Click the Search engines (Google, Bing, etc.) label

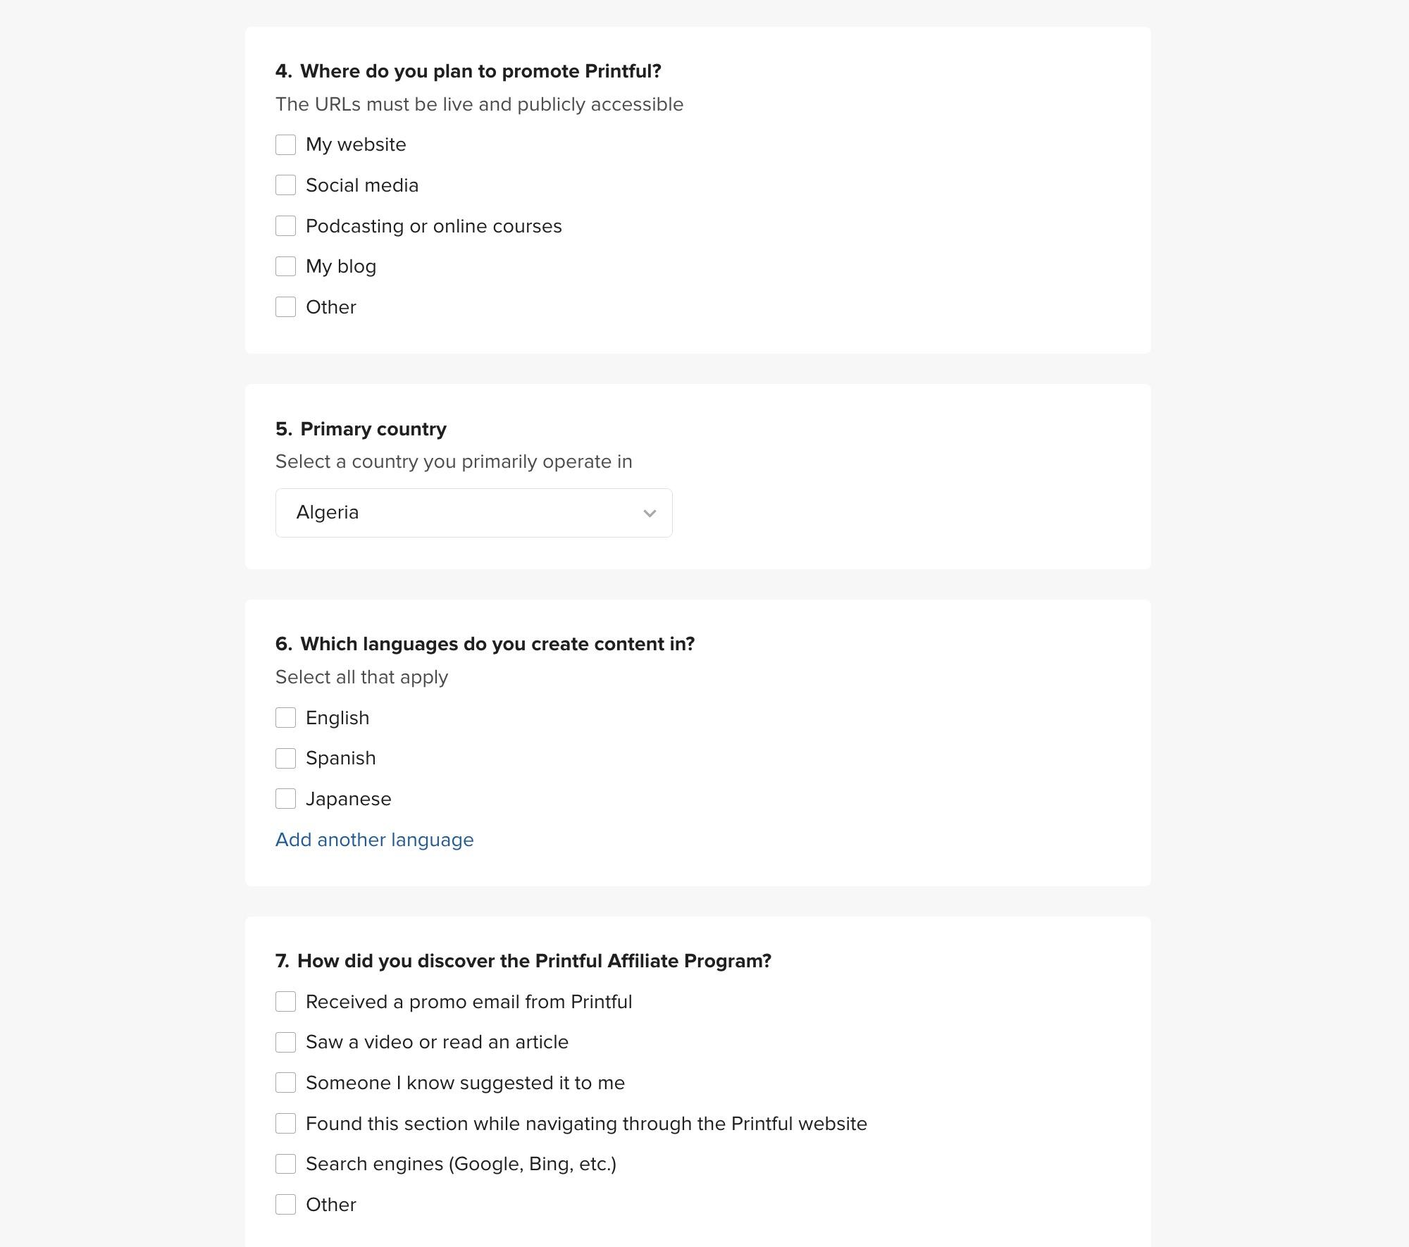tap(461, 1164)
